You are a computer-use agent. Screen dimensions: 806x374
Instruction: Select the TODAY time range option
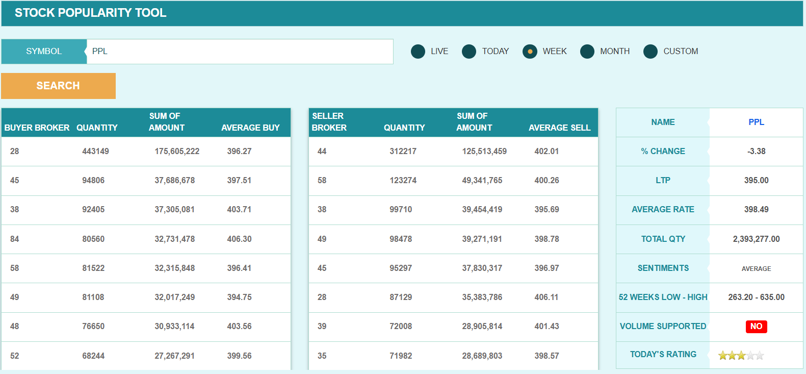pyautogui.click(x=469, y=52)
